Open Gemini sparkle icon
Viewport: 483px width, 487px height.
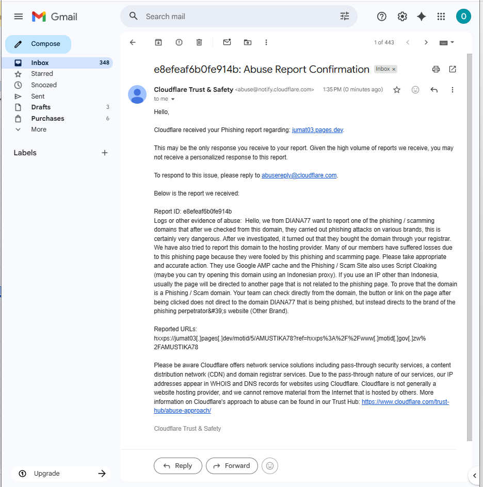[x=421, y=17]
